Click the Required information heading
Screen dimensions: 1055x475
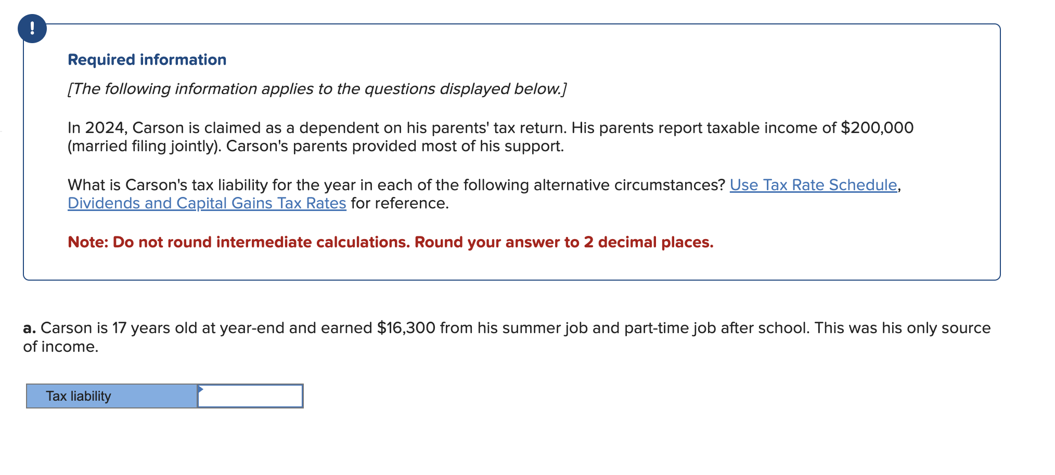[x=147, y=60]
